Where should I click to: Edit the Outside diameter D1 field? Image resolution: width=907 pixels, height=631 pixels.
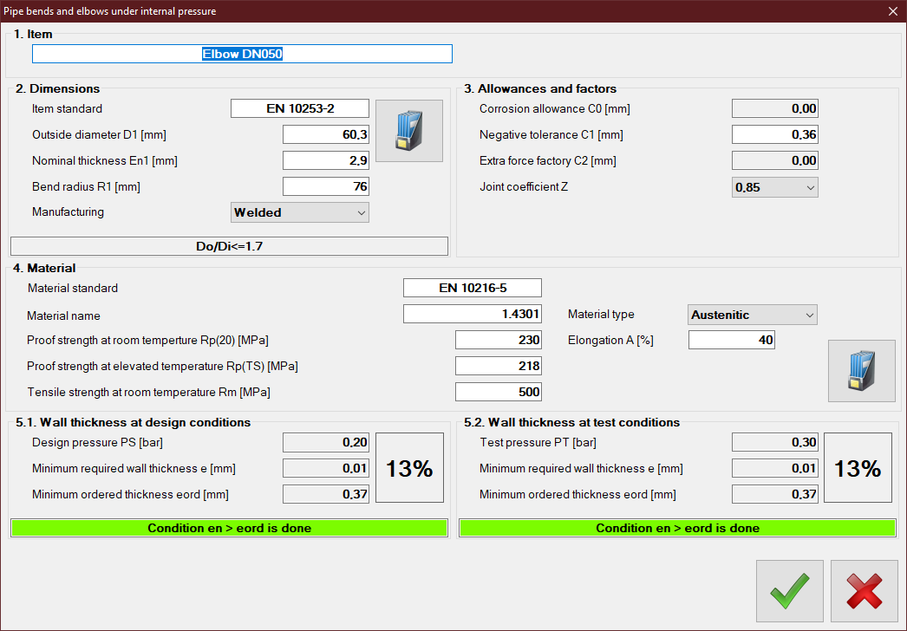[x=325, y=135]
